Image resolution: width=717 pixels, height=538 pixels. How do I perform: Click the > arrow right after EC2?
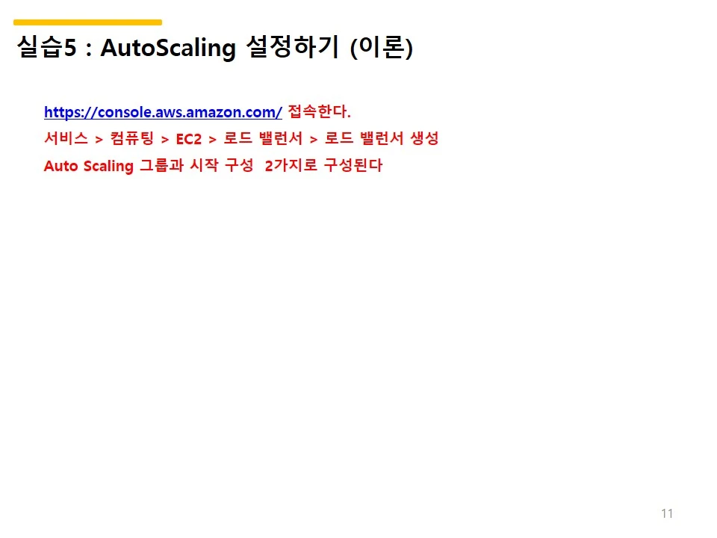[212, 140]
